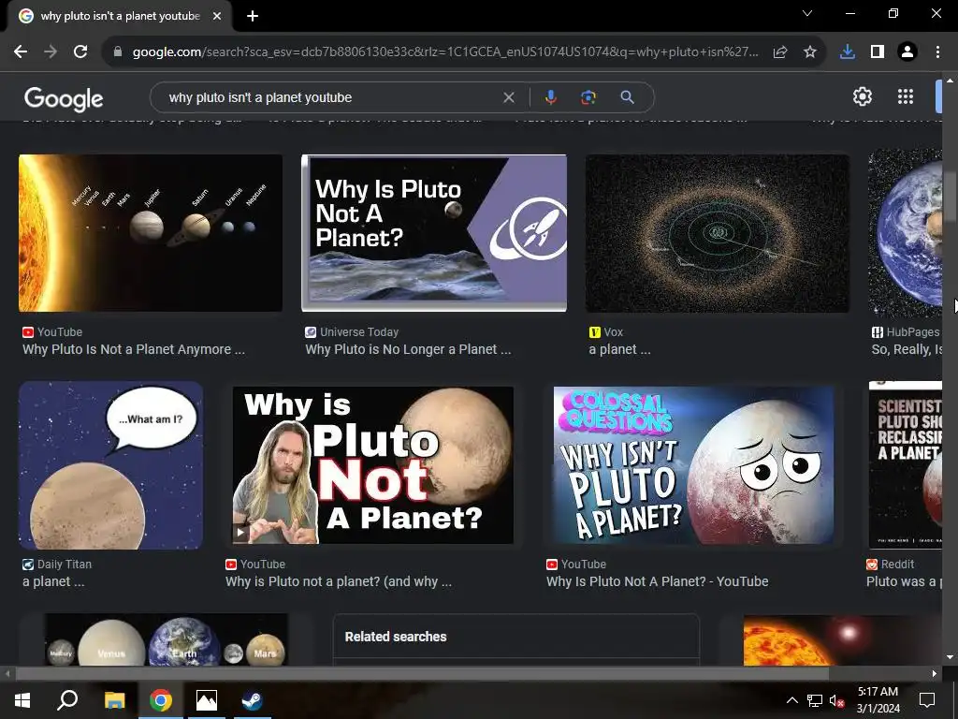View site information lock icon
The width and height of the screenshot is (958, 719).
point(118,52)
